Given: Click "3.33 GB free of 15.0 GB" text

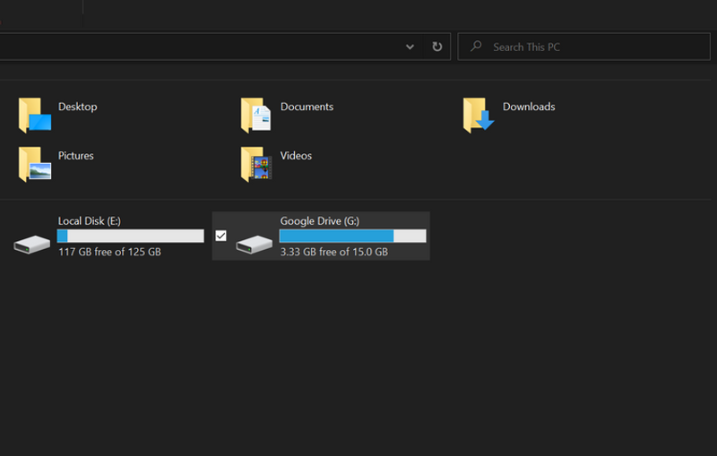Looking at the screenshot, I should (x=333, y=252).
